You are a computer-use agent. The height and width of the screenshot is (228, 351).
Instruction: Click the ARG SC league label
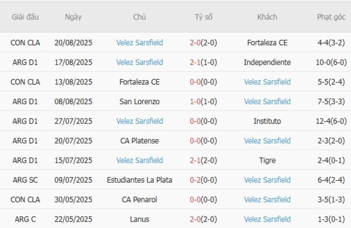click(26, 180)
